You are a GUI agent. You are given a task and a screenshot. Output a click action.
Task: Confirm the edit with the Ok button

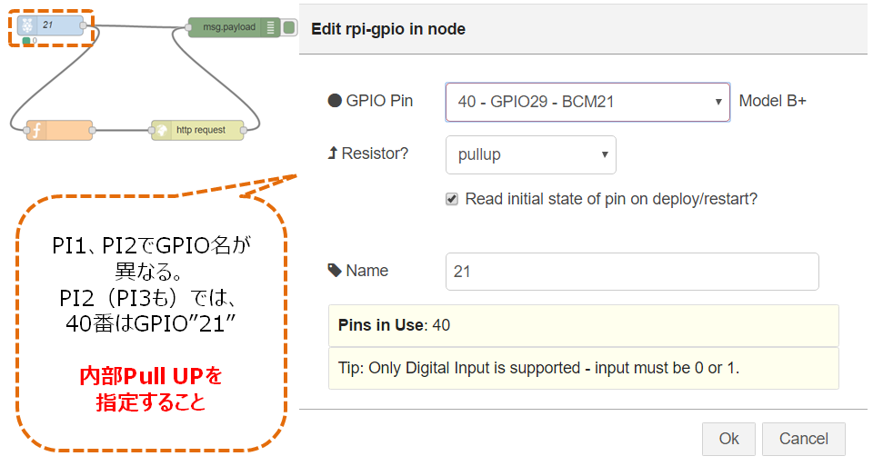point(728,439)
